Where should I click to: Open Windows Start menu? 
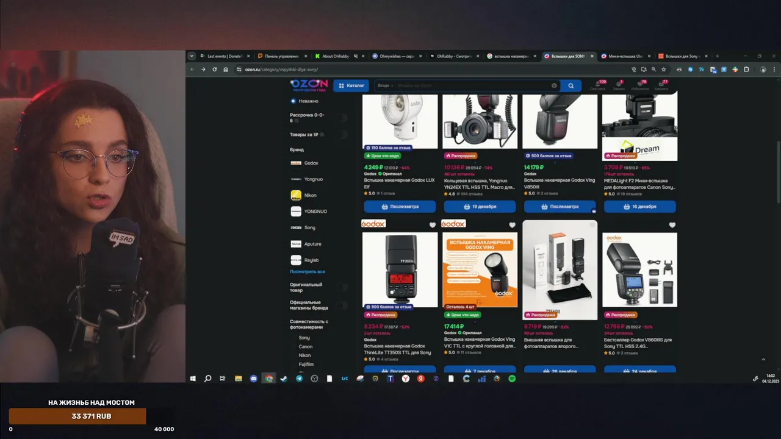[x=193, y=379]
